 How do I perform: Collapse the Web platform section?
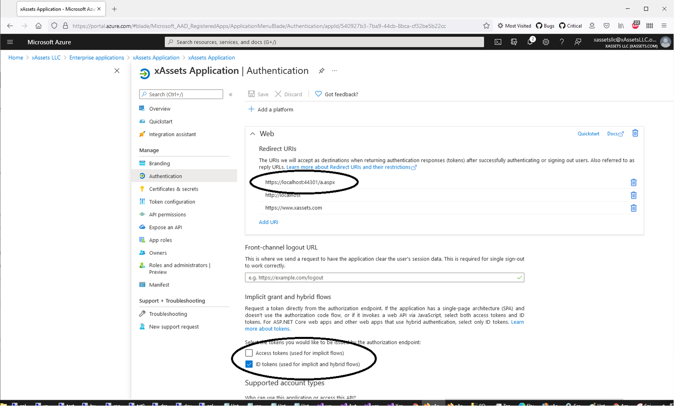click(x=253, y=134)
